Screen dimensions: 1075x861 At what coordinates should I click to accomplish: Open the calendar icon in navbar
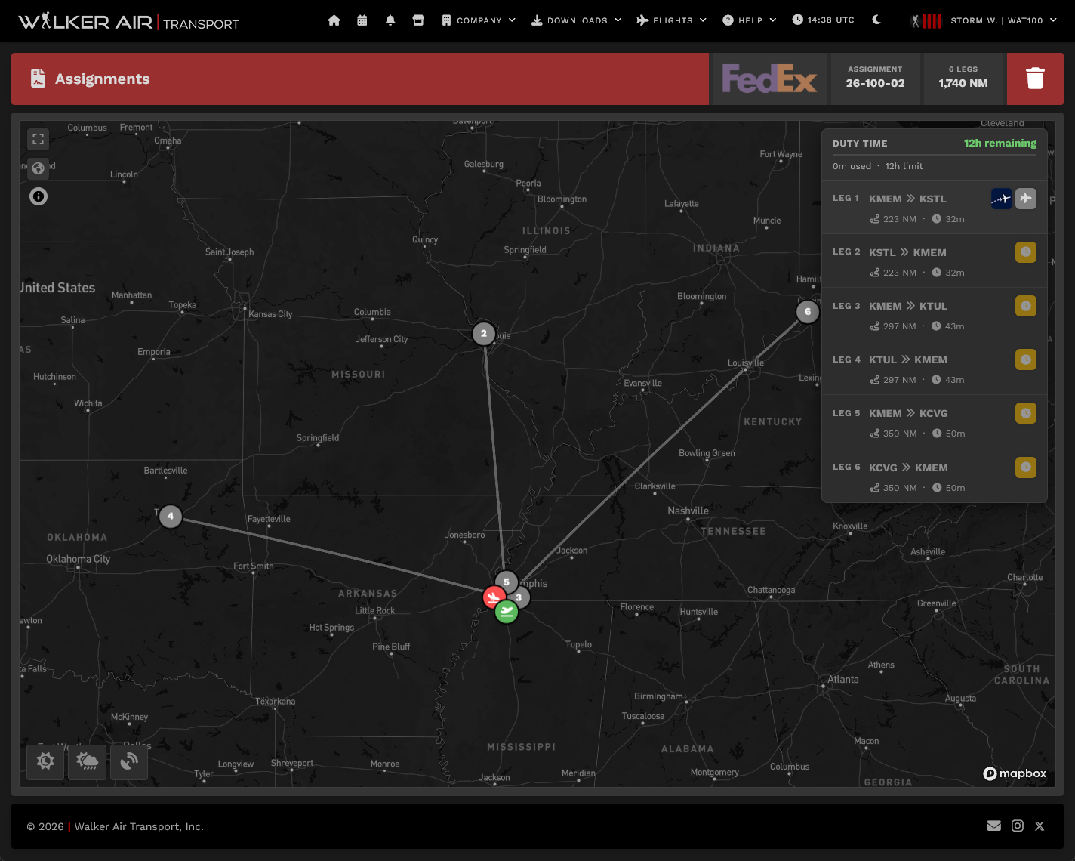pos(362,20)
